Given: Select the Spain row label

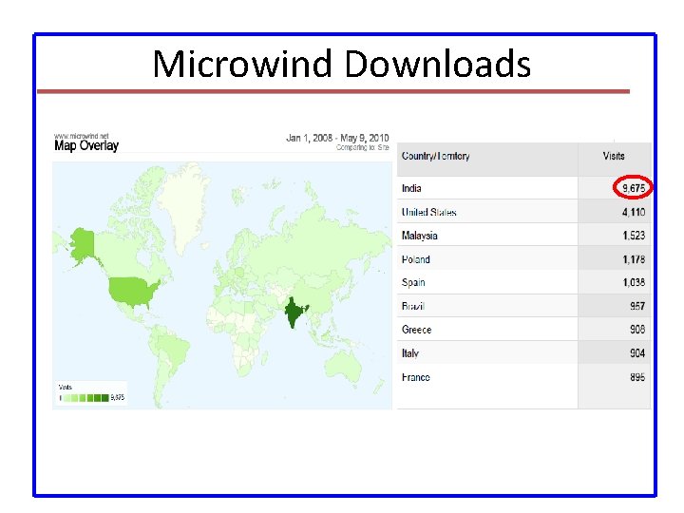Looking at the screenshot, I should coord(413,283).
